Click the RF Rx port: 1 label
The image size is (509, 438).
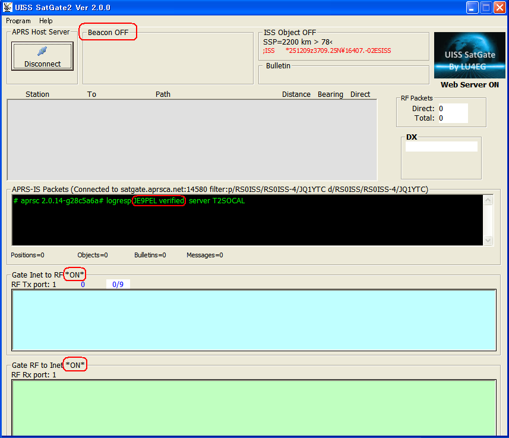coord(34,375)
